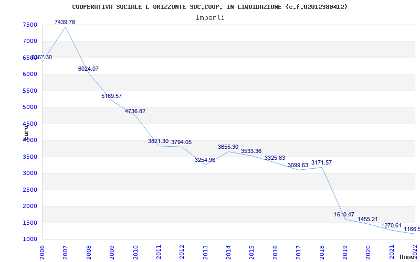Click the 4736.82 data label
This screenshot has height=262, width=420.
pos(135,111)
